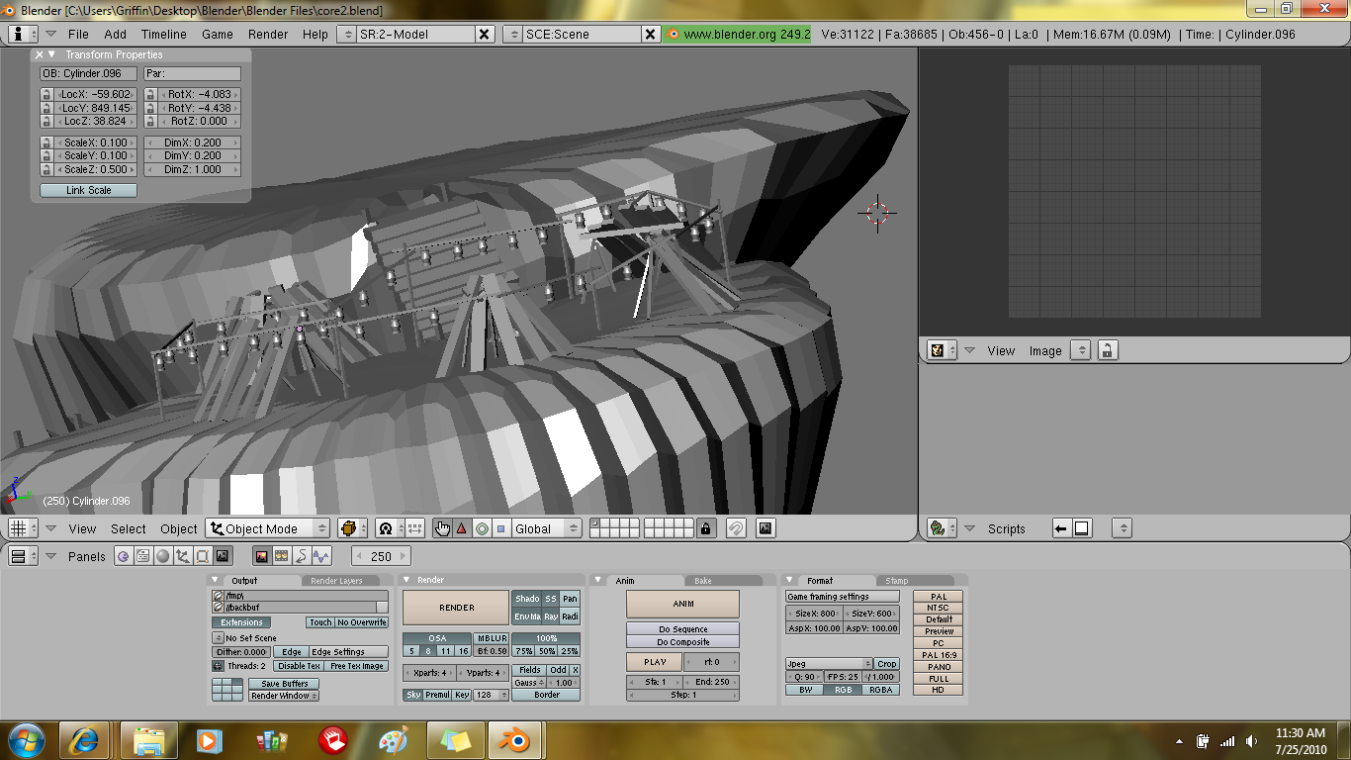Viewport: 1351px width, 760px height.
Task: Open the Object Mode dropdown
Action: (267, 528)
